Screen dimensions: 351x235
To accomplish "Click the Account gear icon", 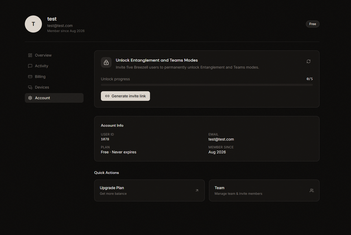I will [30, 98].
